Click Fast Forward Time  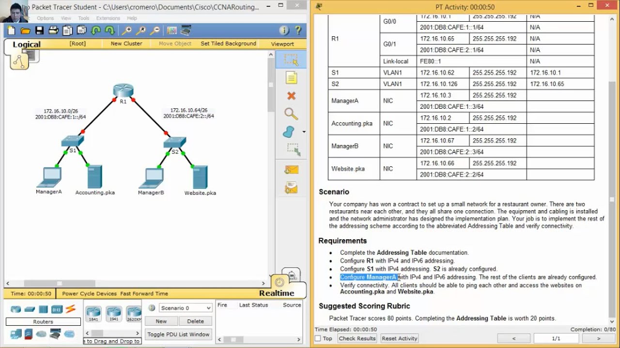coord(144,293)
